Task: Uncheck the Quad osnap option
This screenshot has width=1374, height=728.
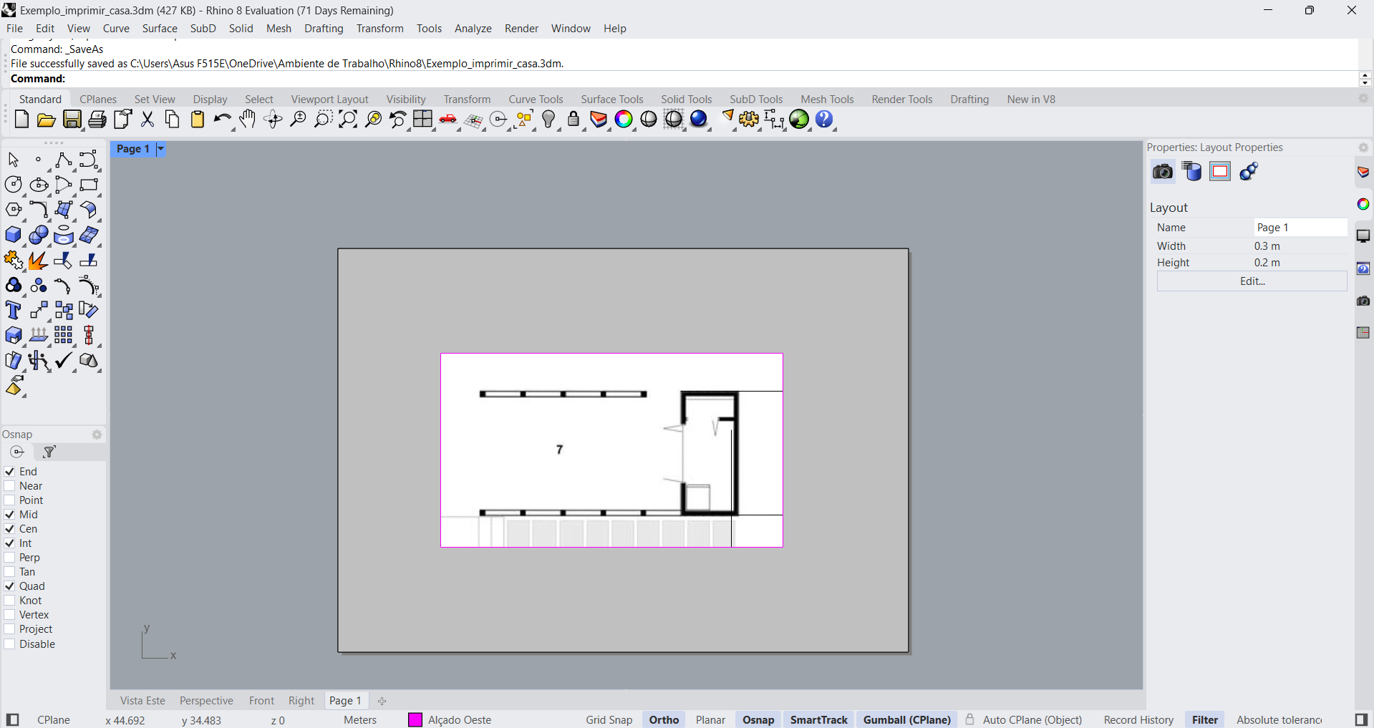Action: pyautogui.click(x=10, y=586)
